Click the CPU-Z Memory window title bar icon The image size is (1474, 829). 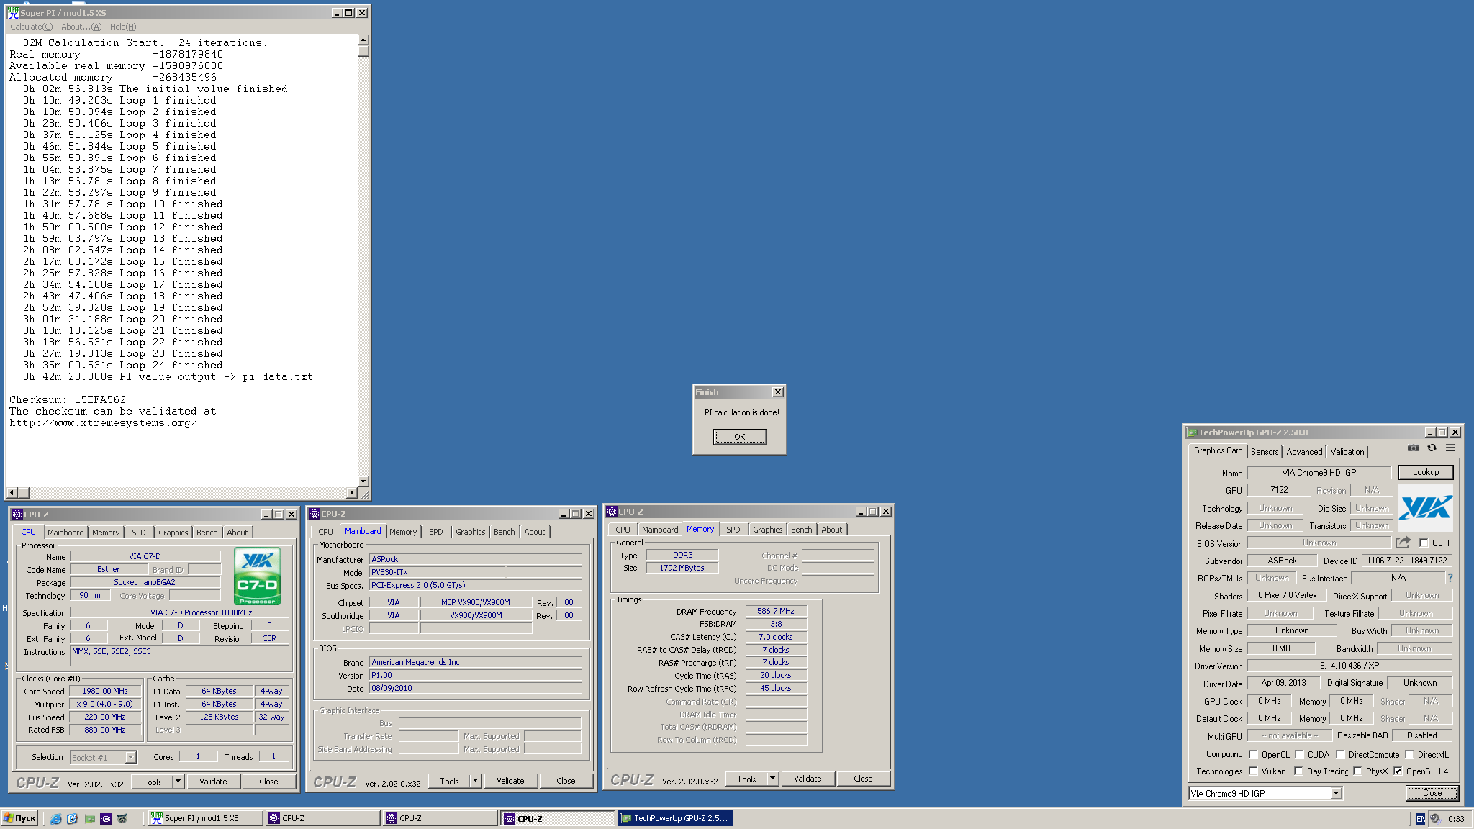click(x=612, y=512)
